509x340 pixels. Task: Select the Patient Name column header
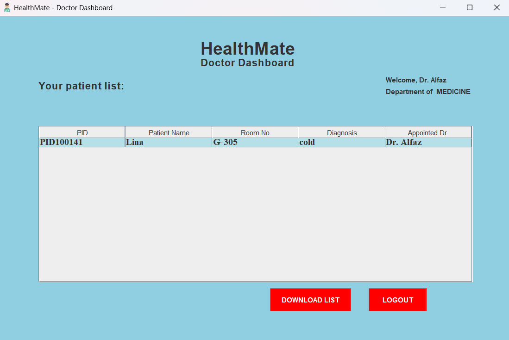coord(169,132)
